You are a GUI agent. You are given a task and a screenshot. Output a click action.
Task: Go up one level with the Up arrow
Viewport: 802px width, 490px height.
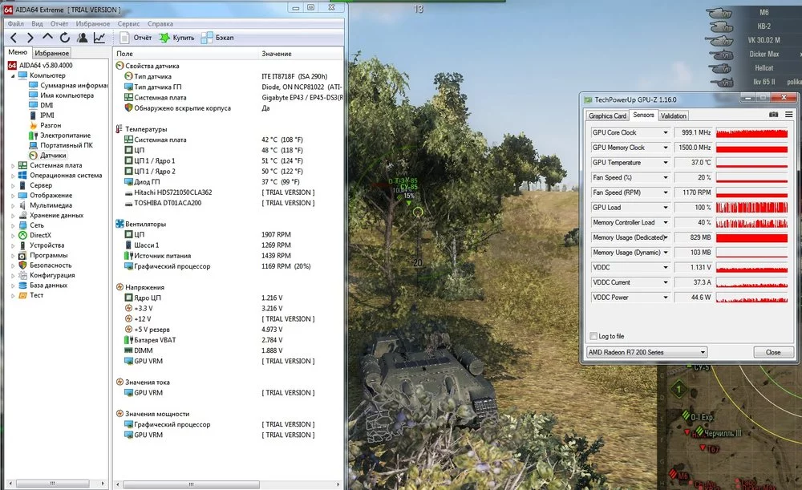point(47,38)
